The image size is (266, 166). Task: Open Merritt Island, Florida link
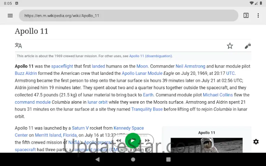coord(56,135)
